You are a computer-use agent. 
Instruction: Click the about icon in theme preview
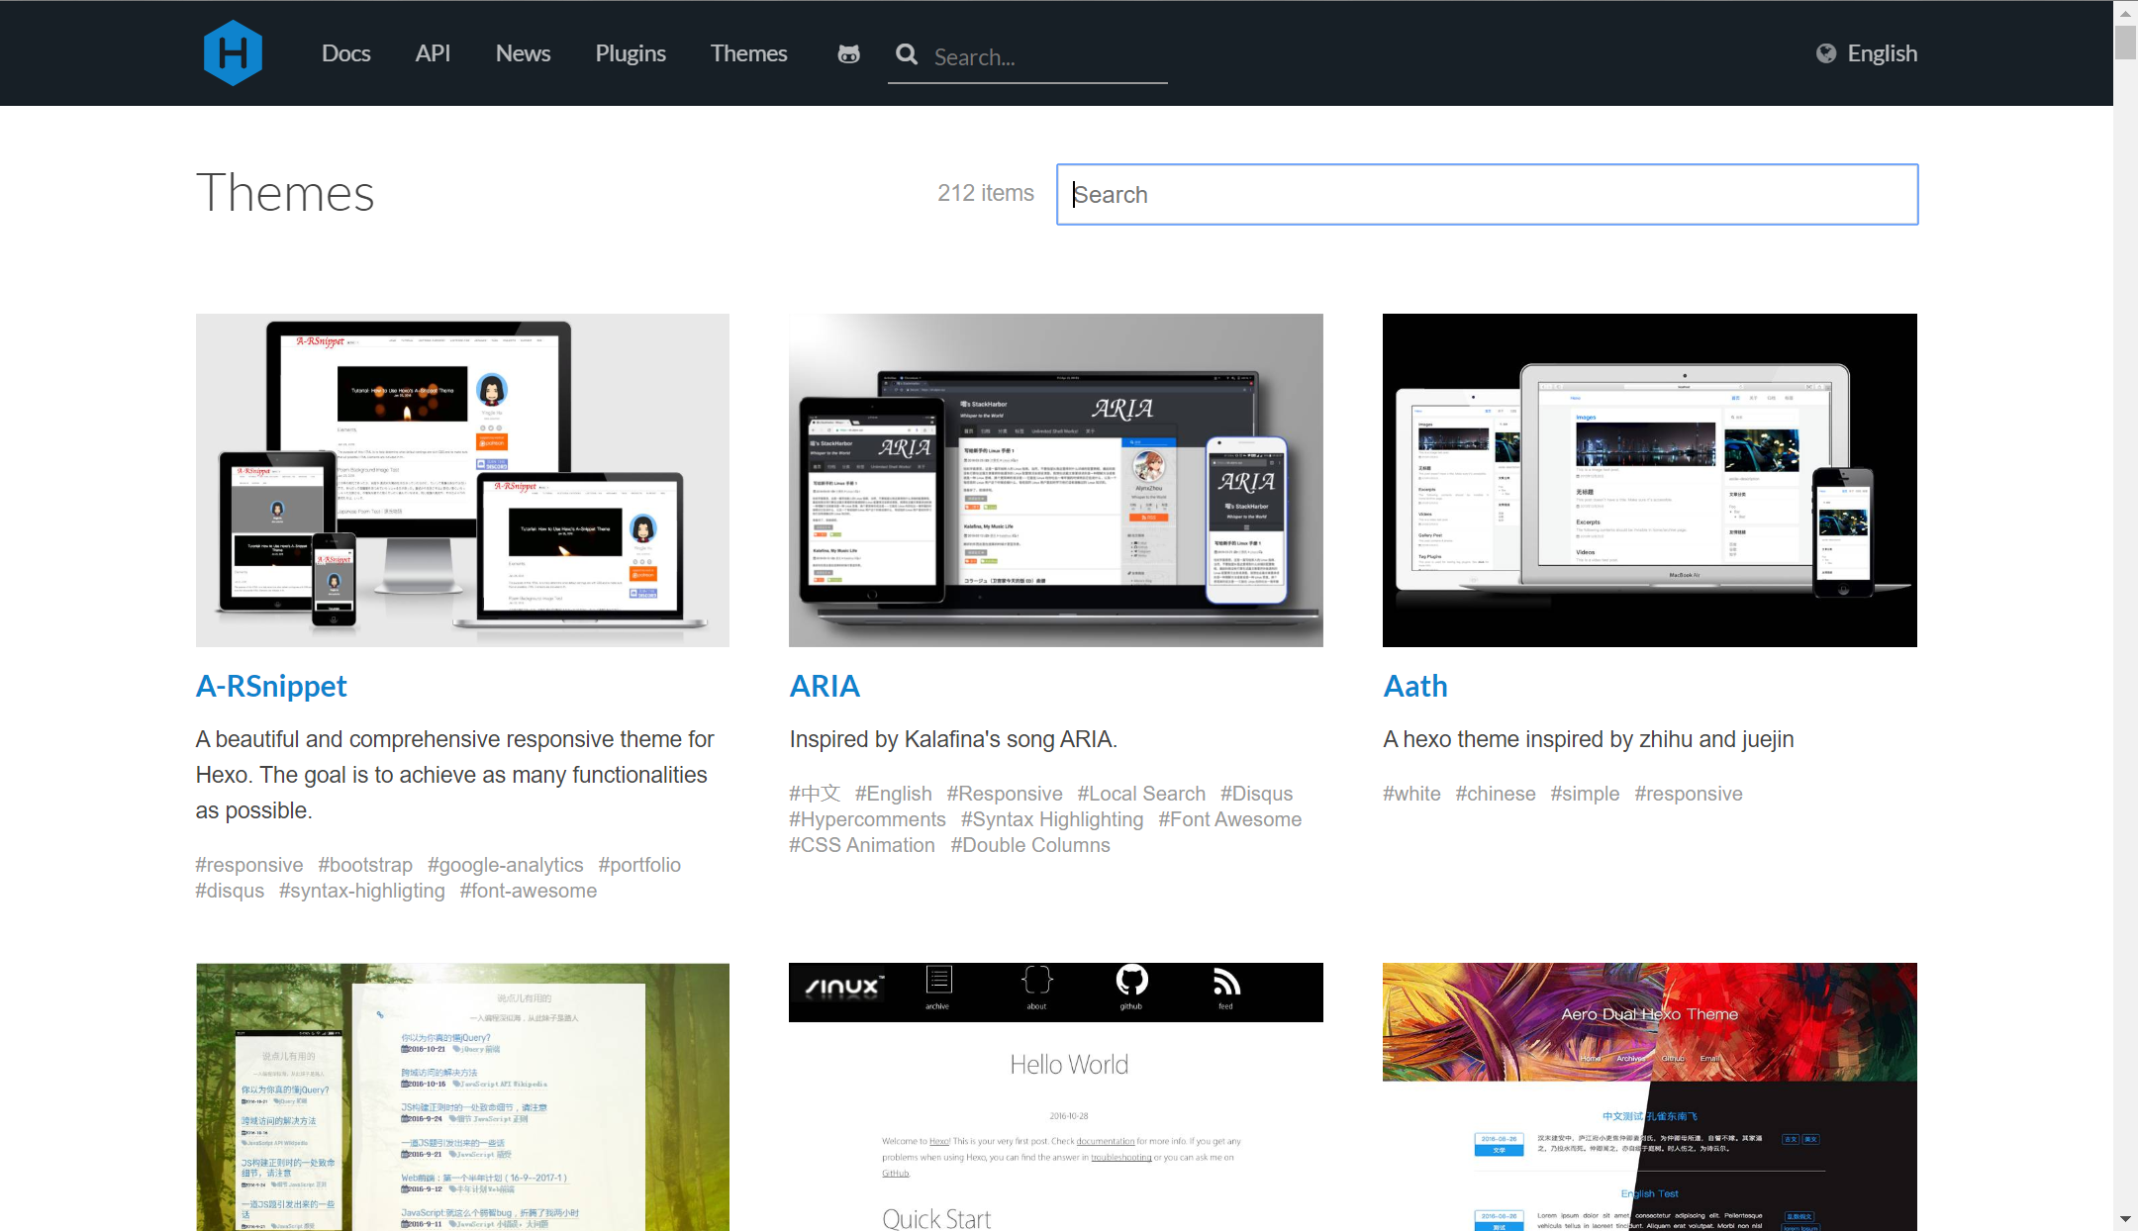(1036, 982)
